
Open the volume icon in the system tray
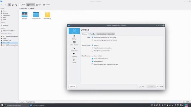coord(170,105)
